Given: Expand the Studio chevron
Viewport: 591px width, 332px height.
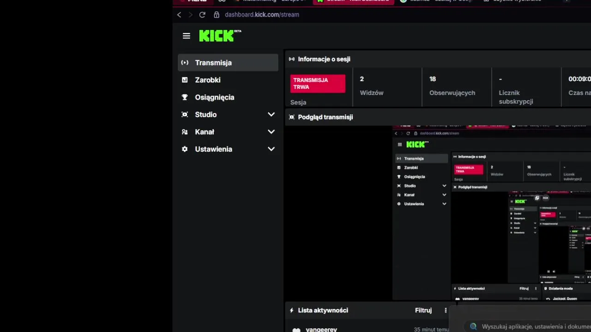Looking at the screenshot, I should (x=271, y=114).
